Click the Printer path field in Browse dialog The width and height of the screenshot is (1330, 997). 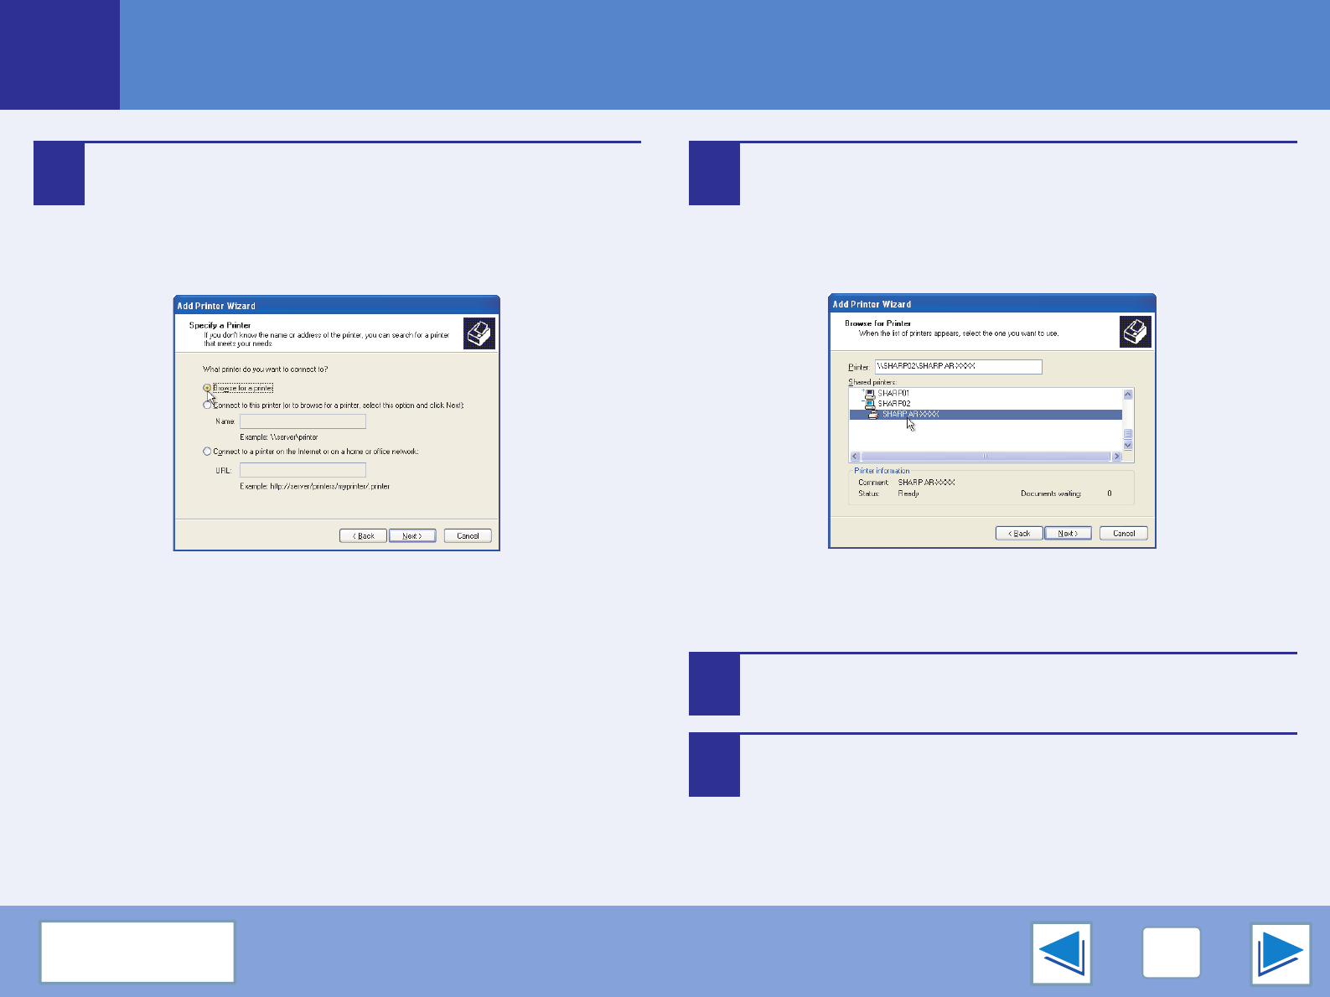click(958, 367)
